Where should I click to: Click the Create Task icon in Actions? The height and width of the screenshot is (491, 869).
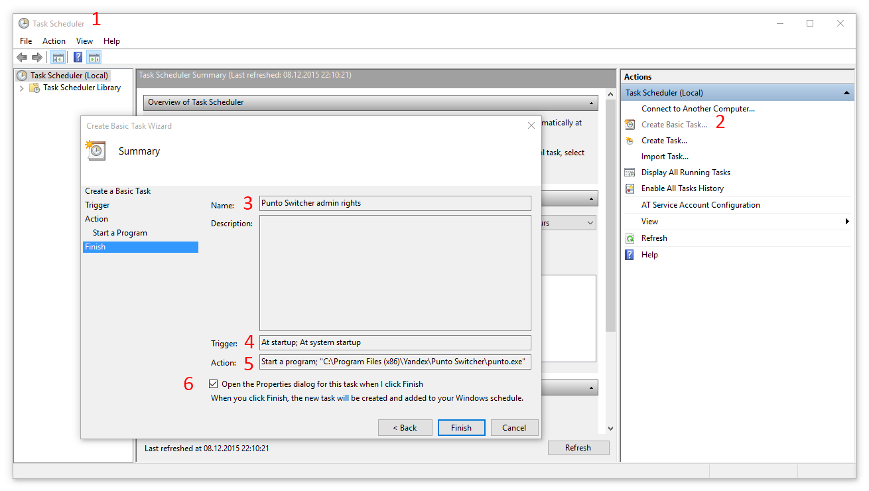[x=630, y=141]
